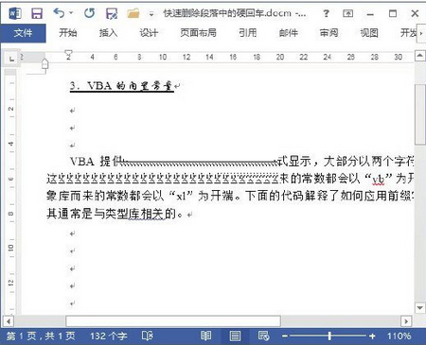Open zoom dialog via 110% label

click(399, 336)
